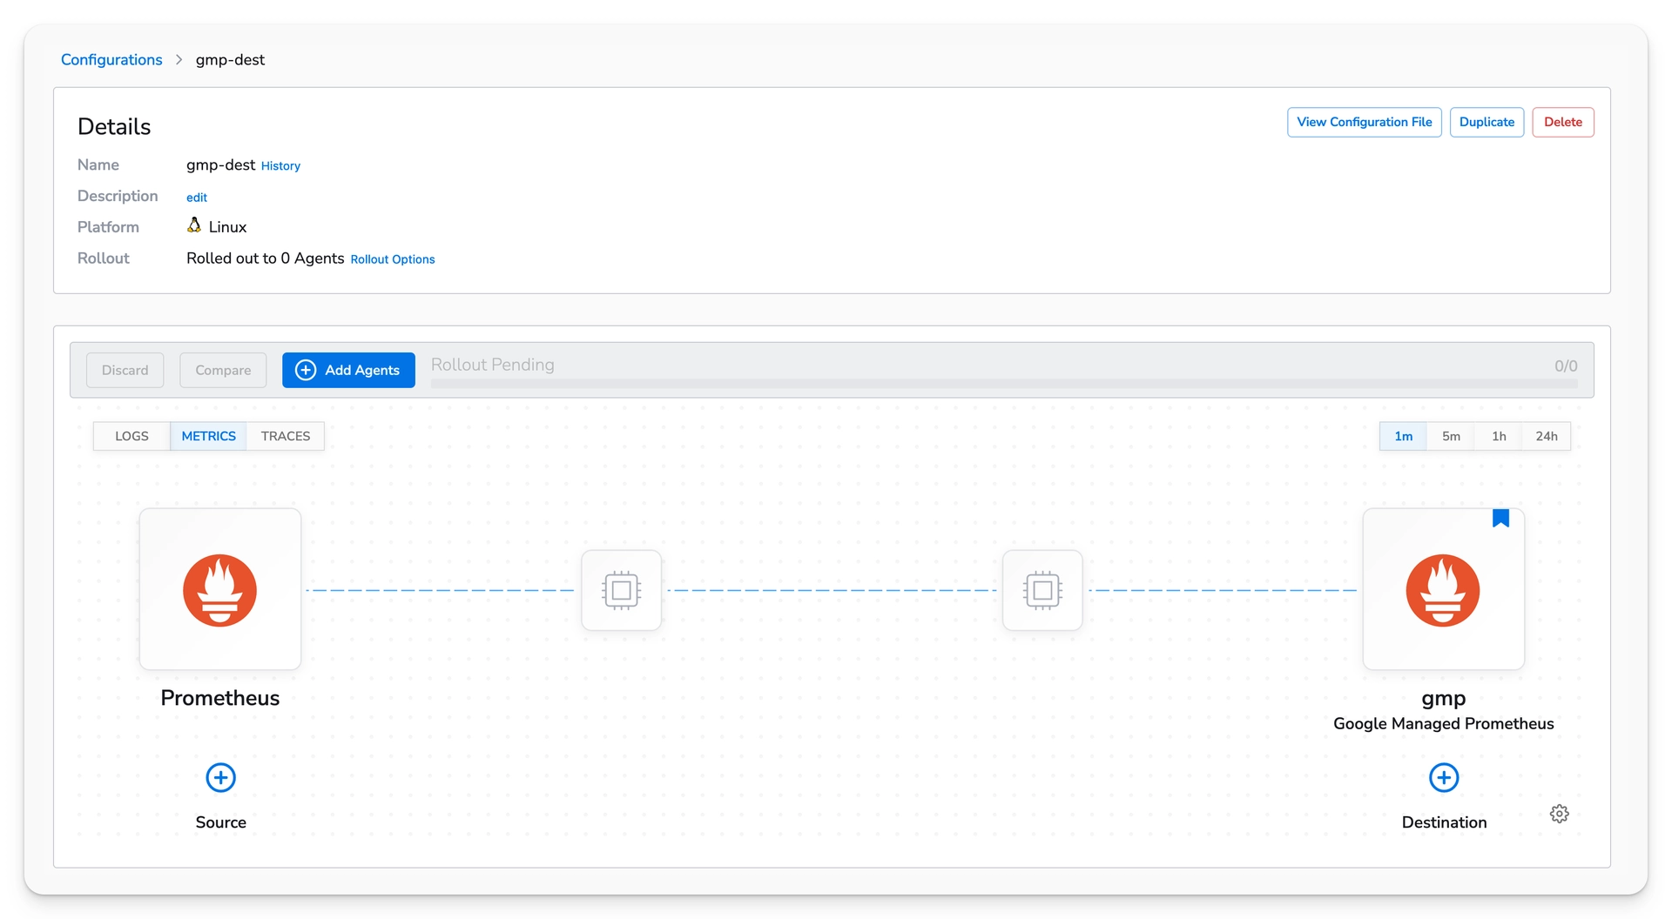Image resolution: width=1672 pixels, height=919 pixels.
Task: Click the first processor chip icon after Prometheus
Action: 621,589
